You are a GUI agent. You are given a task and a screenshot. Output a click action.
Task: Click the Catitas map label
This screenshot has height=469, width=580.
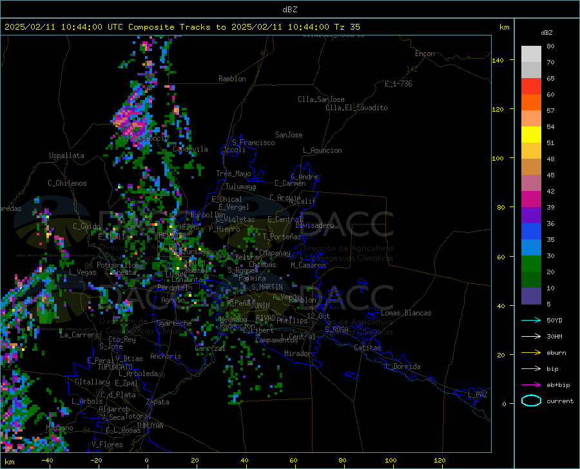coord(368,348)
